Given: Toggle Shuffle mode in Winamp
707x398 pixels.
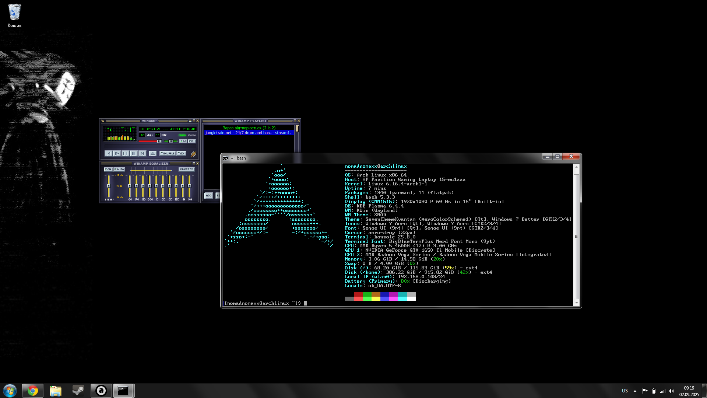Looking at the screenshot, I should coord(168,153).
